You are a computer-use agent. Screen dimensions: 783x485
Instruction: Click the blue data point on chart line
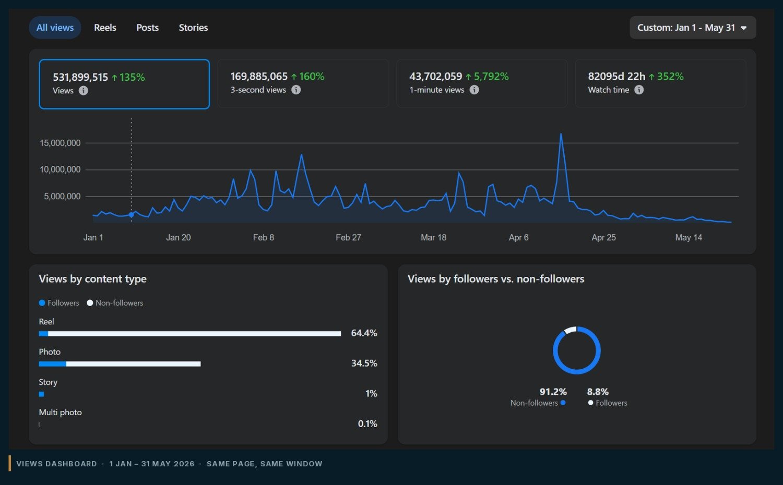coord(131,215)
